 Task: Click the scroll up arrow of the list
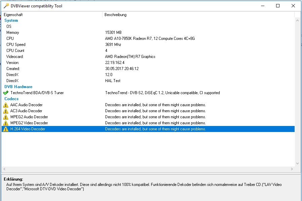pos(297,20)
